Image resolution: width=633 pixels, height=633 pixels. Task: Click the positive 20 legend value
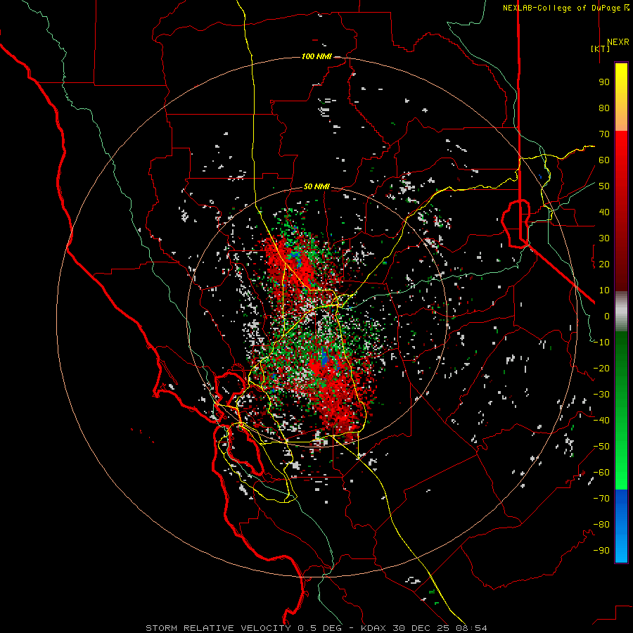pyautogui.click(x=604, y=264)
